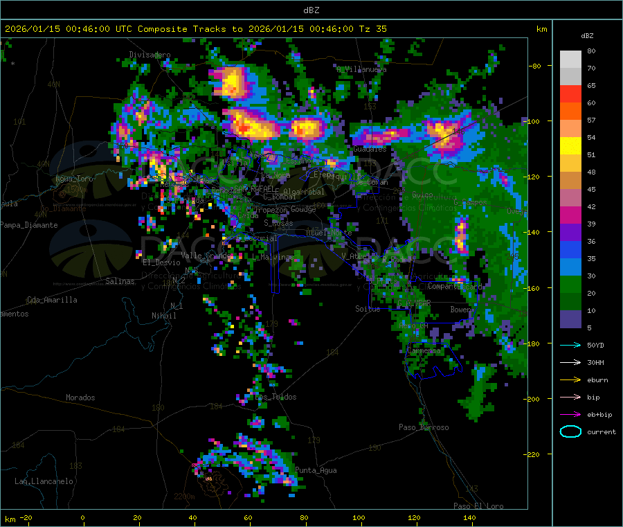Select the red 60-65 dBZ legend swatch
This screenshot has height=527, width=623.
pos(570,93)
